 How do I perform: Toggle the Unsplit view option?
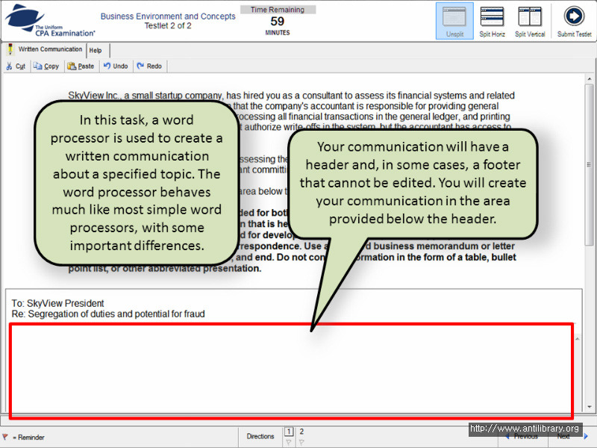[x=454, y=15]
